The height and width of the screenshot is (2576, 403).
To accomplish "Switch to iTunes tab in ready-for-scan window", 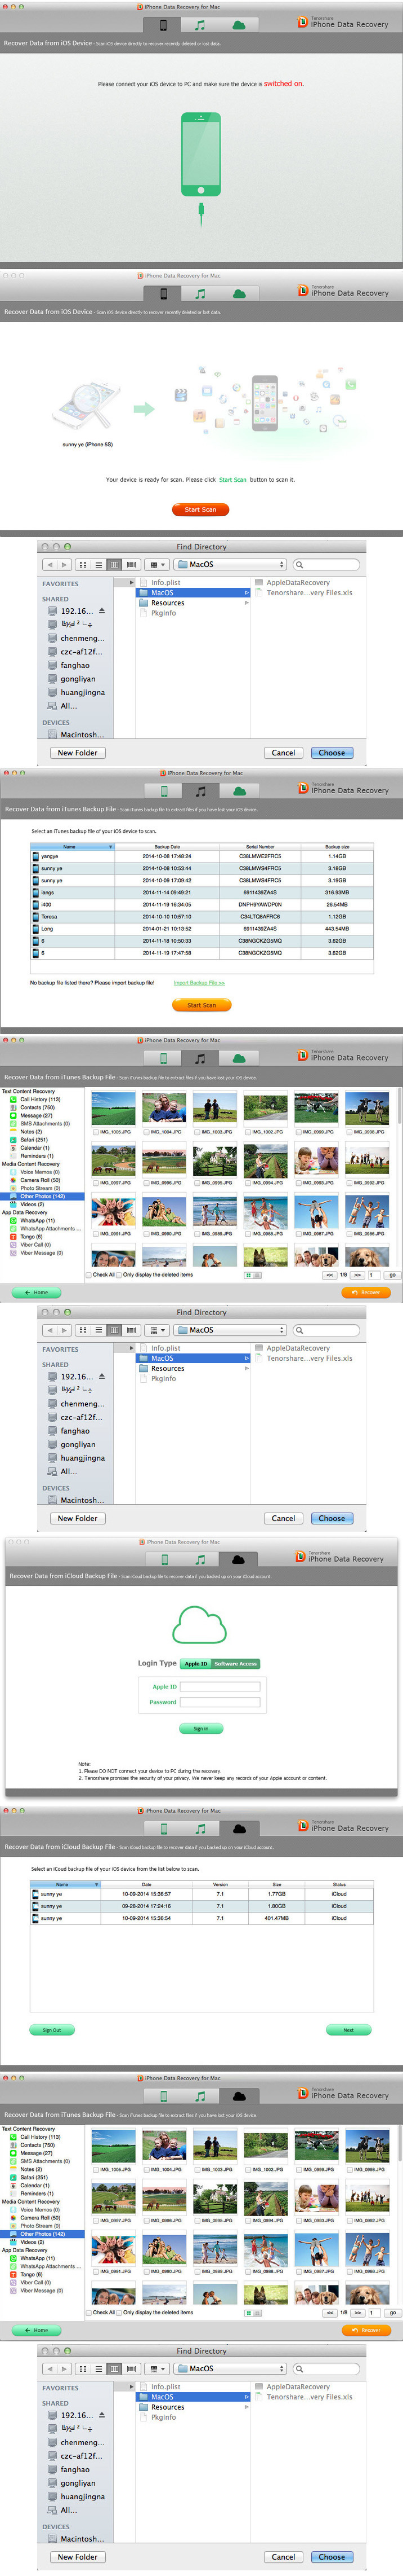I will coord(200,293).
